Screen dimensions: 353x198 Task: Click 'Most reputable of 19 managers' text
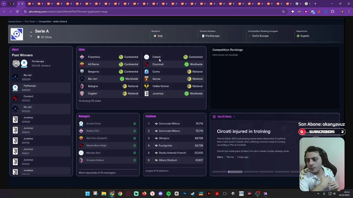click(97, 173)
